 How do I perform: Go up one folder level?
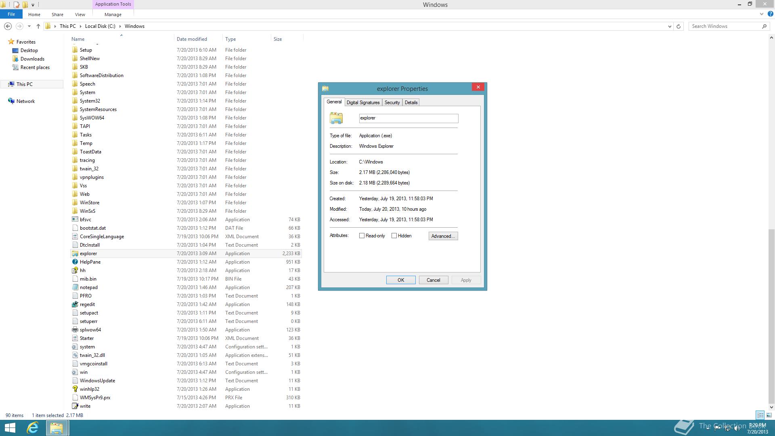click(38, 26)
